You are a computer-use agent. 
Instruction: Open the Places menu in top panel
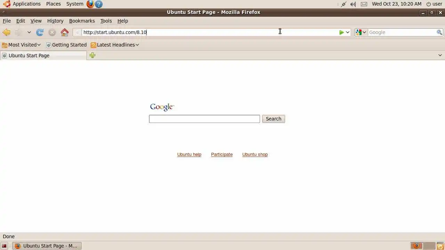pyautogui.click(x=54, y=4)
